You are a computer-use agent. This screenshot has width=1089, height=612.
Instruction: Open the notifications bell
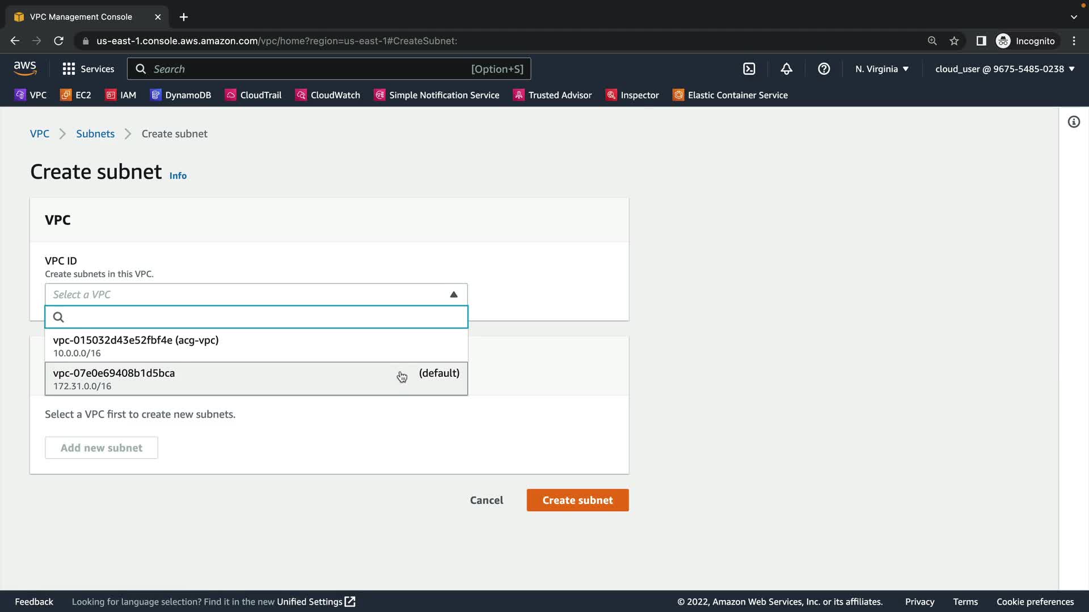point(786,69)
